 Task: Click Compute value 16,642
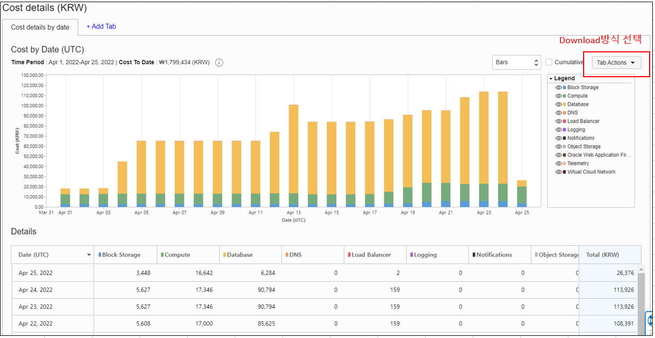click(x=203, y=273)
